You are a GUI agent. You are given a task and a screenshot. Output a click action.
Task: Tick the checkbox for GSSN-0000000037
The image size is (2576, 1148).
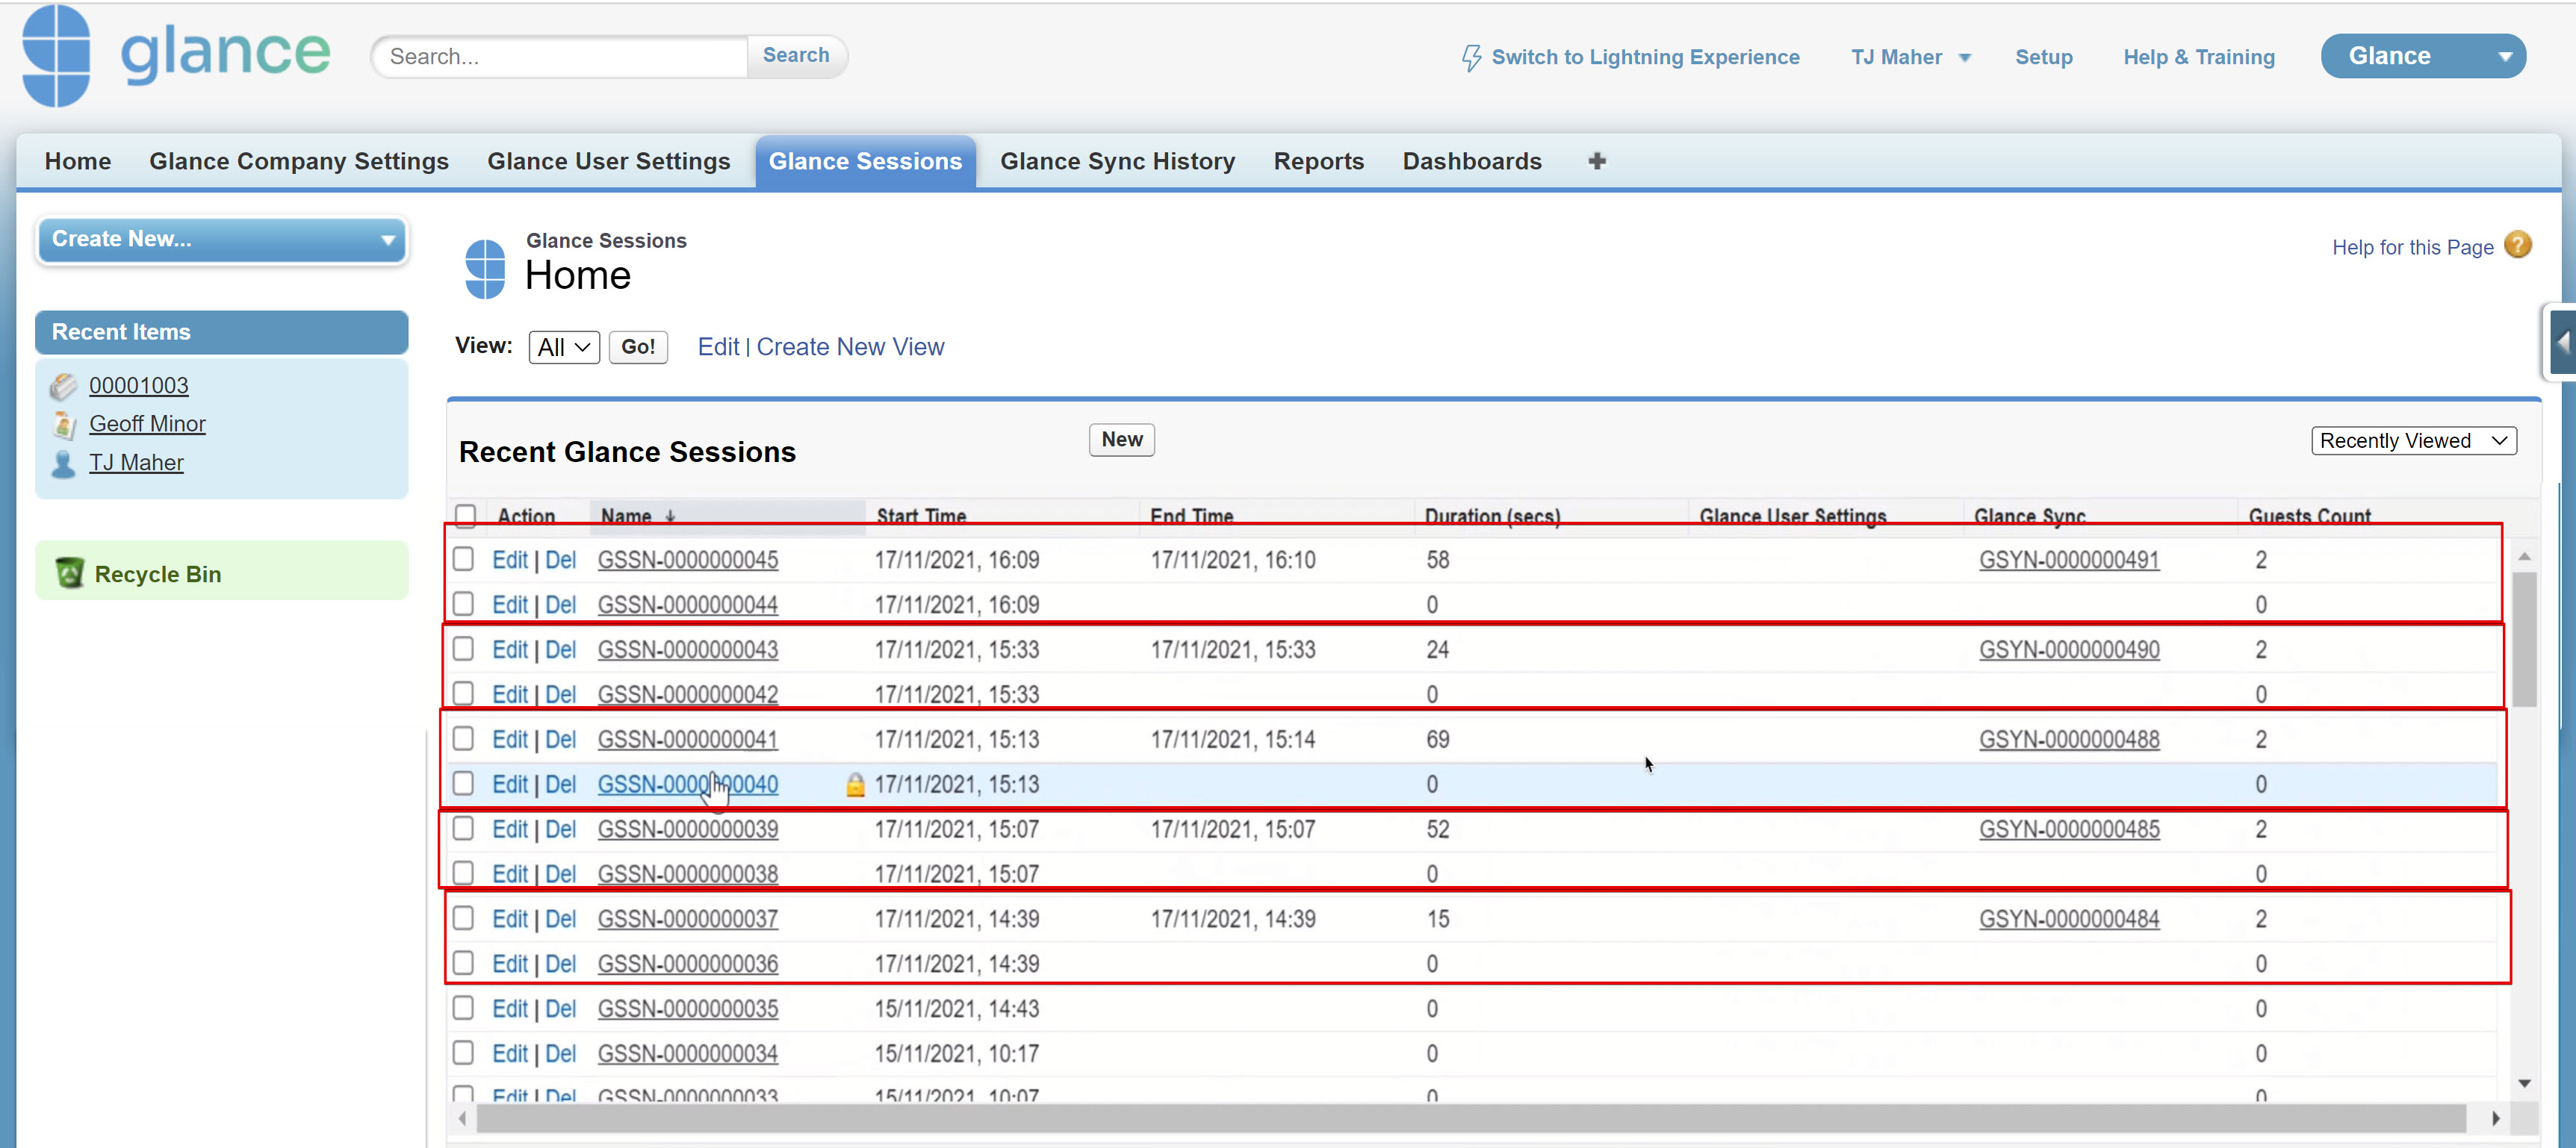(463, 918)
